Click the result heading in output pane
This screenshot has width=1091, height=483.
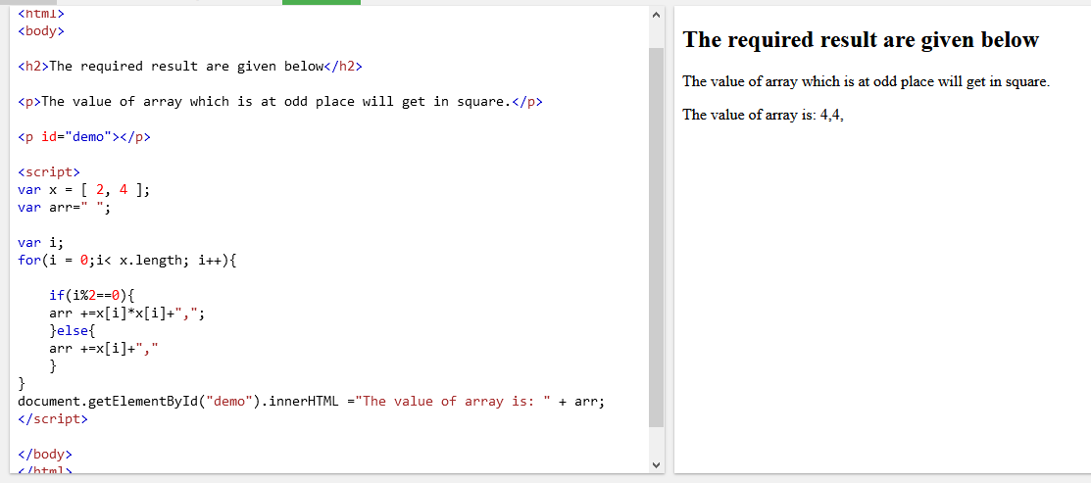861,40
